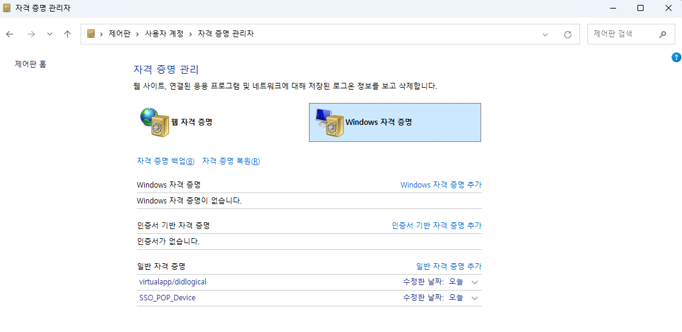Expand the address bar history dropdown
This screenshot has height=332, width=682.
click(x=545, y=35)
